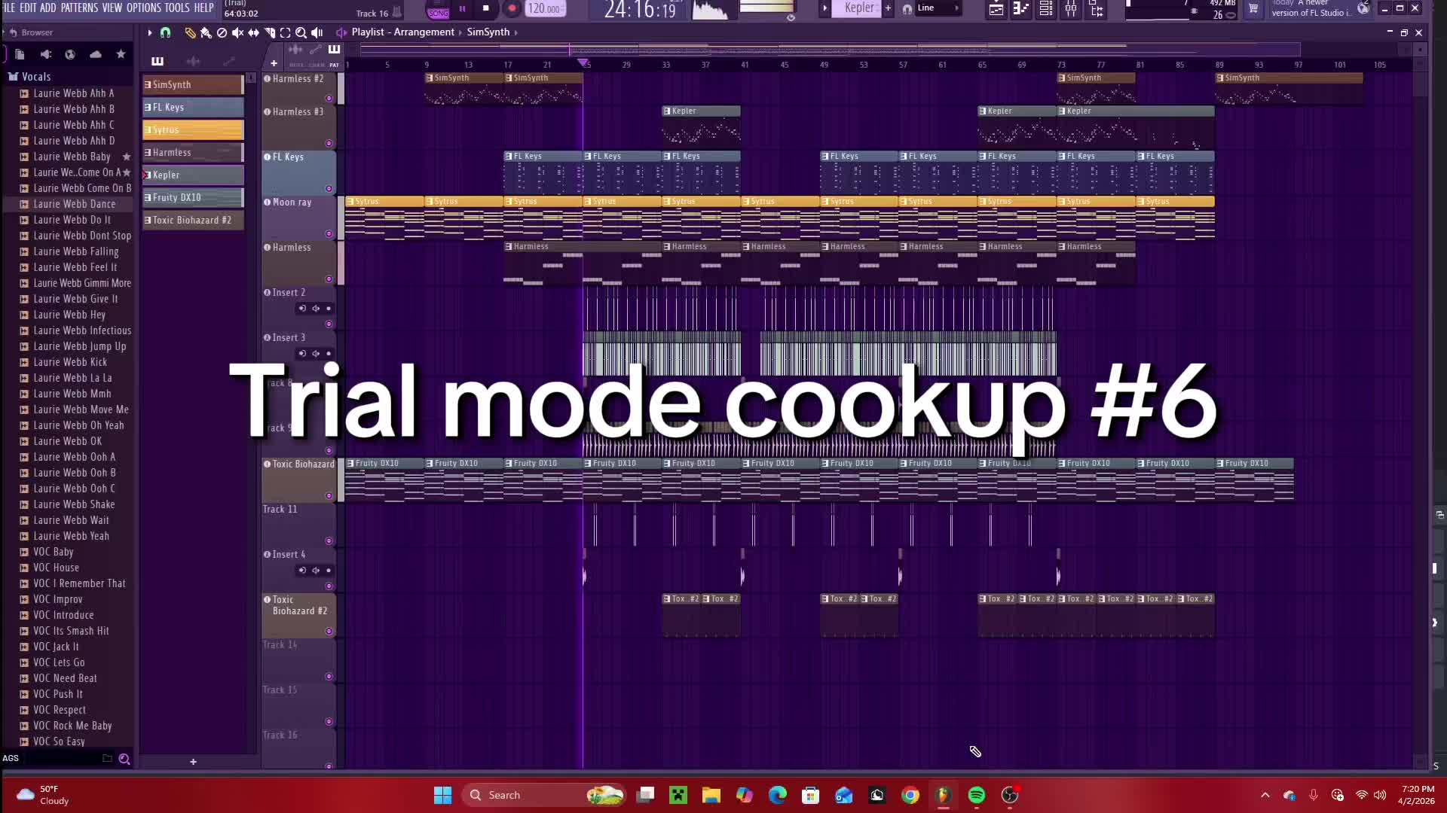
Task: Open the plugin database tab in Browser
Action: (x=70, y=54)
